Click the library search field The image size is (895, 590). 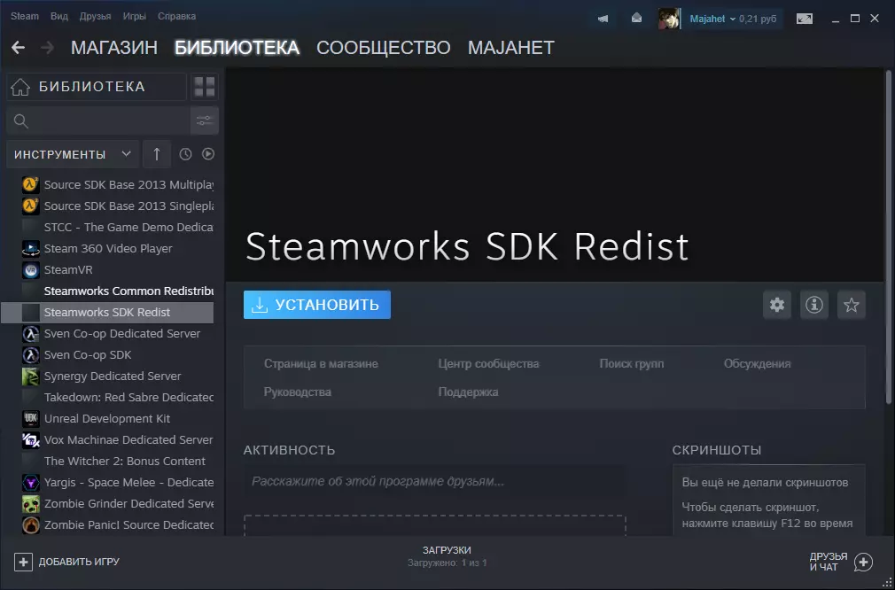click(97, 120)
